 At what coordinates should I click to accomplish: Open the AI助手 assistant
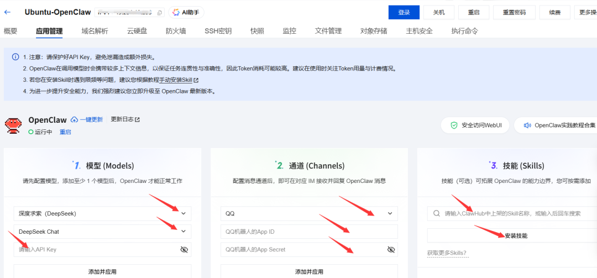point(186,12)
